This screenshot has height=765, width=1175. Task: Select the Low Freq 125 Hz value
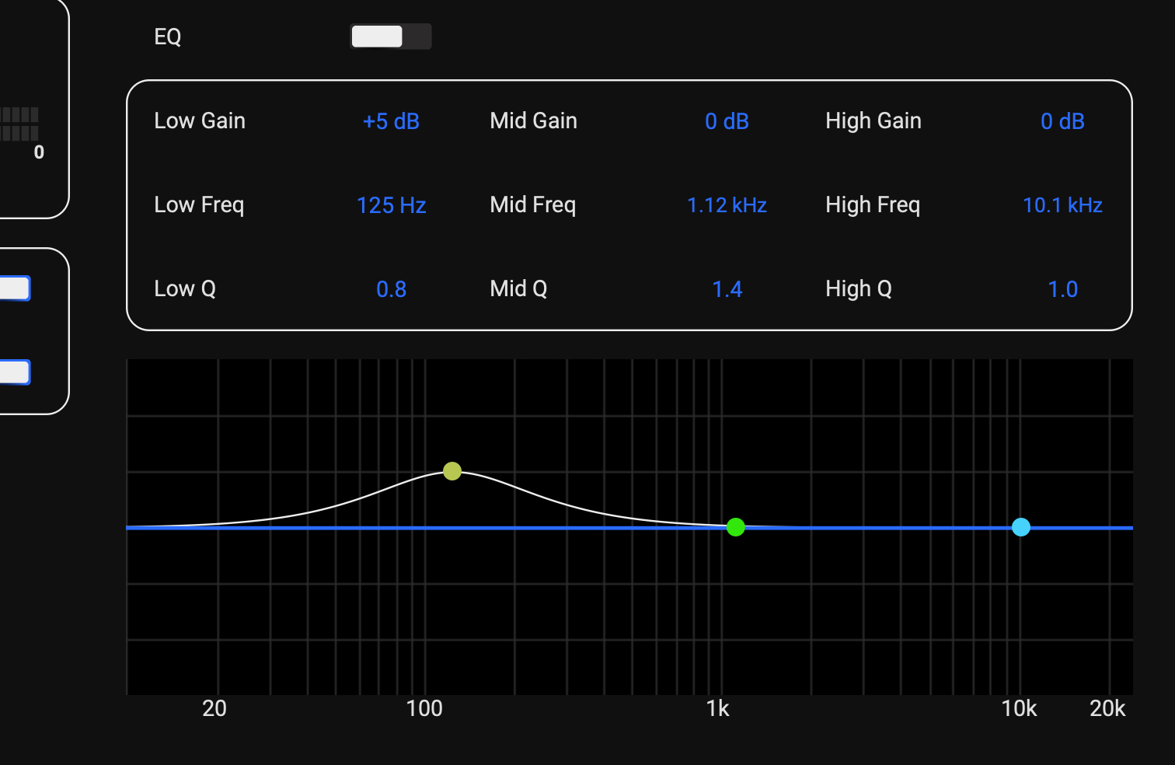(391, 205)
